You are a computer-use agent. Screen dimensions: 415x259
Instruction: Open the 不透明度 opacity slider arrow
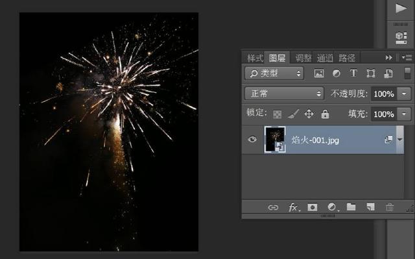pos(404,93)
